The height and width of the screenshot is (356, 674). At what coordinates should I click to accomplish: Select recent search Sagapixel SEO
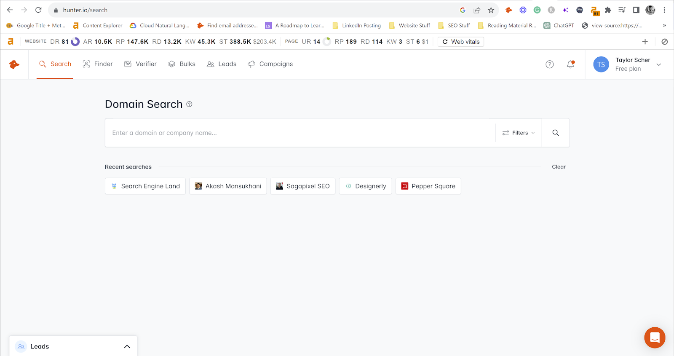pos(303,186)
